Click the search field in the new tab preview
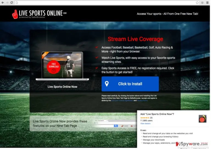 click(104, 126)
